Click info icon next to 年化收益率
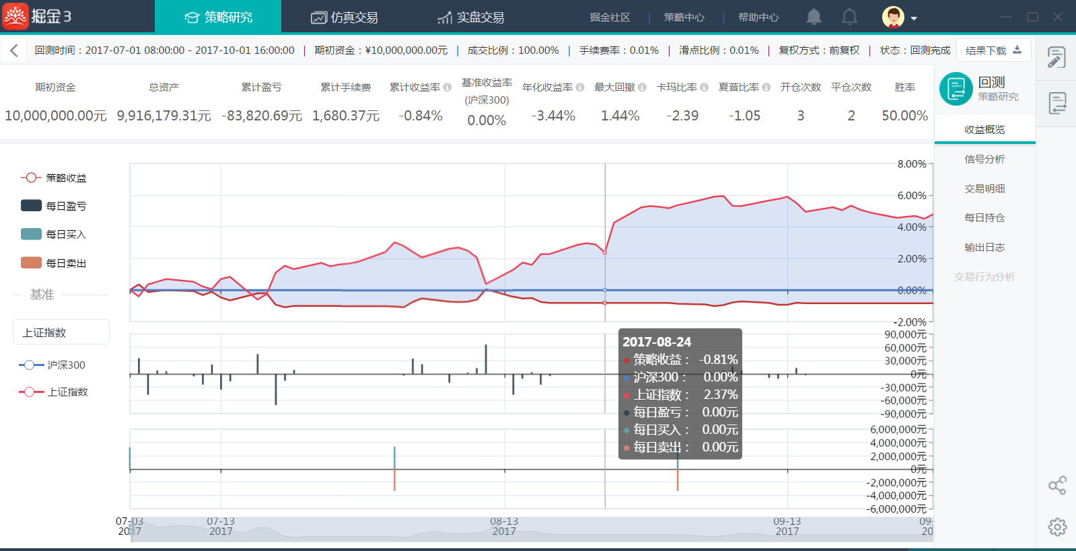Viewport: 1076px width, 551px height. [580, 87]
